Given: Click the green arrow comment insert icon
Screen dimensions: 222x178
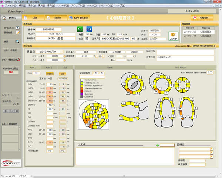Looking at the screenshot, I should coord(157,145).
